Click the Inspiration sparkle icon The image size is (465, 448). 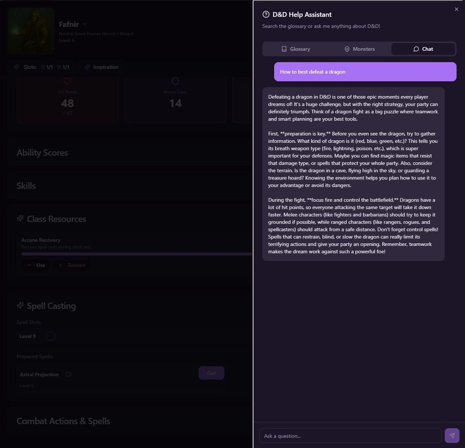click(x=87, y=67)
